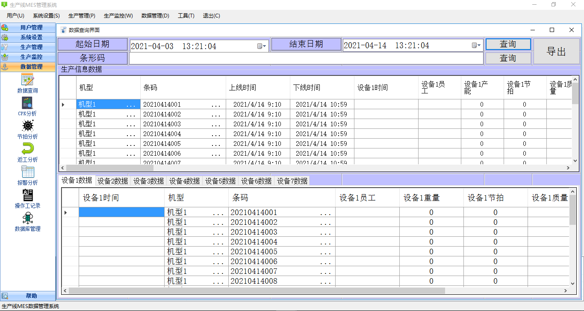Image resolution: width=584 pixels, height=311 pixels.
Task: Switch to the 设备5数据 tab
Action: click(x=221, y=181)
